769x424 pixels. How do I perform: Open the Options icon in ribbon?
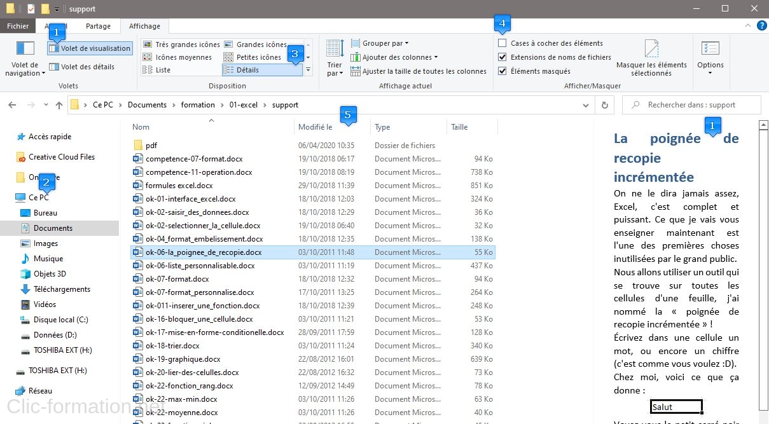point(710,50)
